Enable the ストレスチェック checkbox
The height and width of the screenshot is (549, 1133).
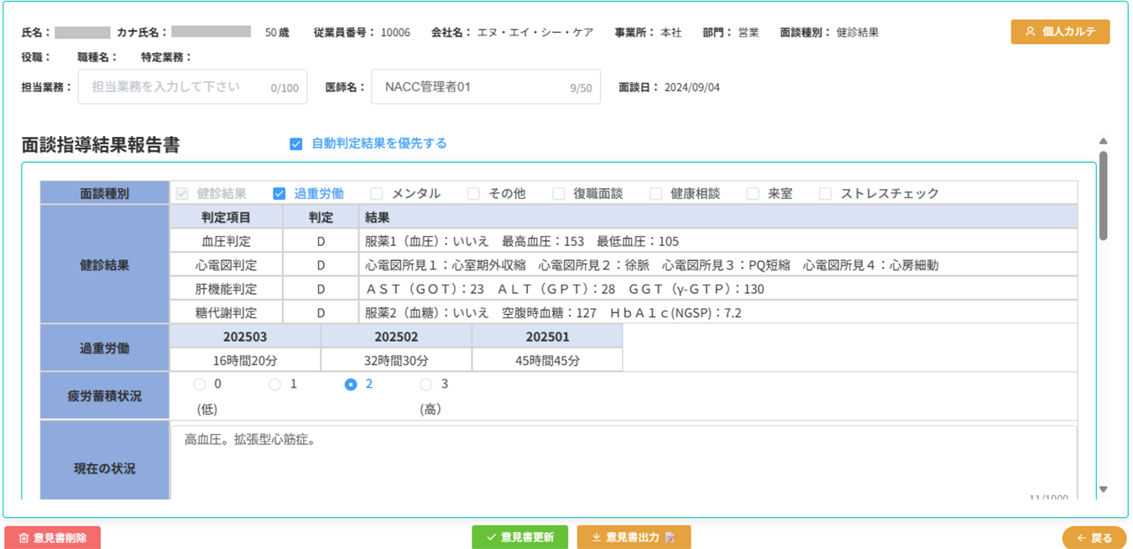826,194
